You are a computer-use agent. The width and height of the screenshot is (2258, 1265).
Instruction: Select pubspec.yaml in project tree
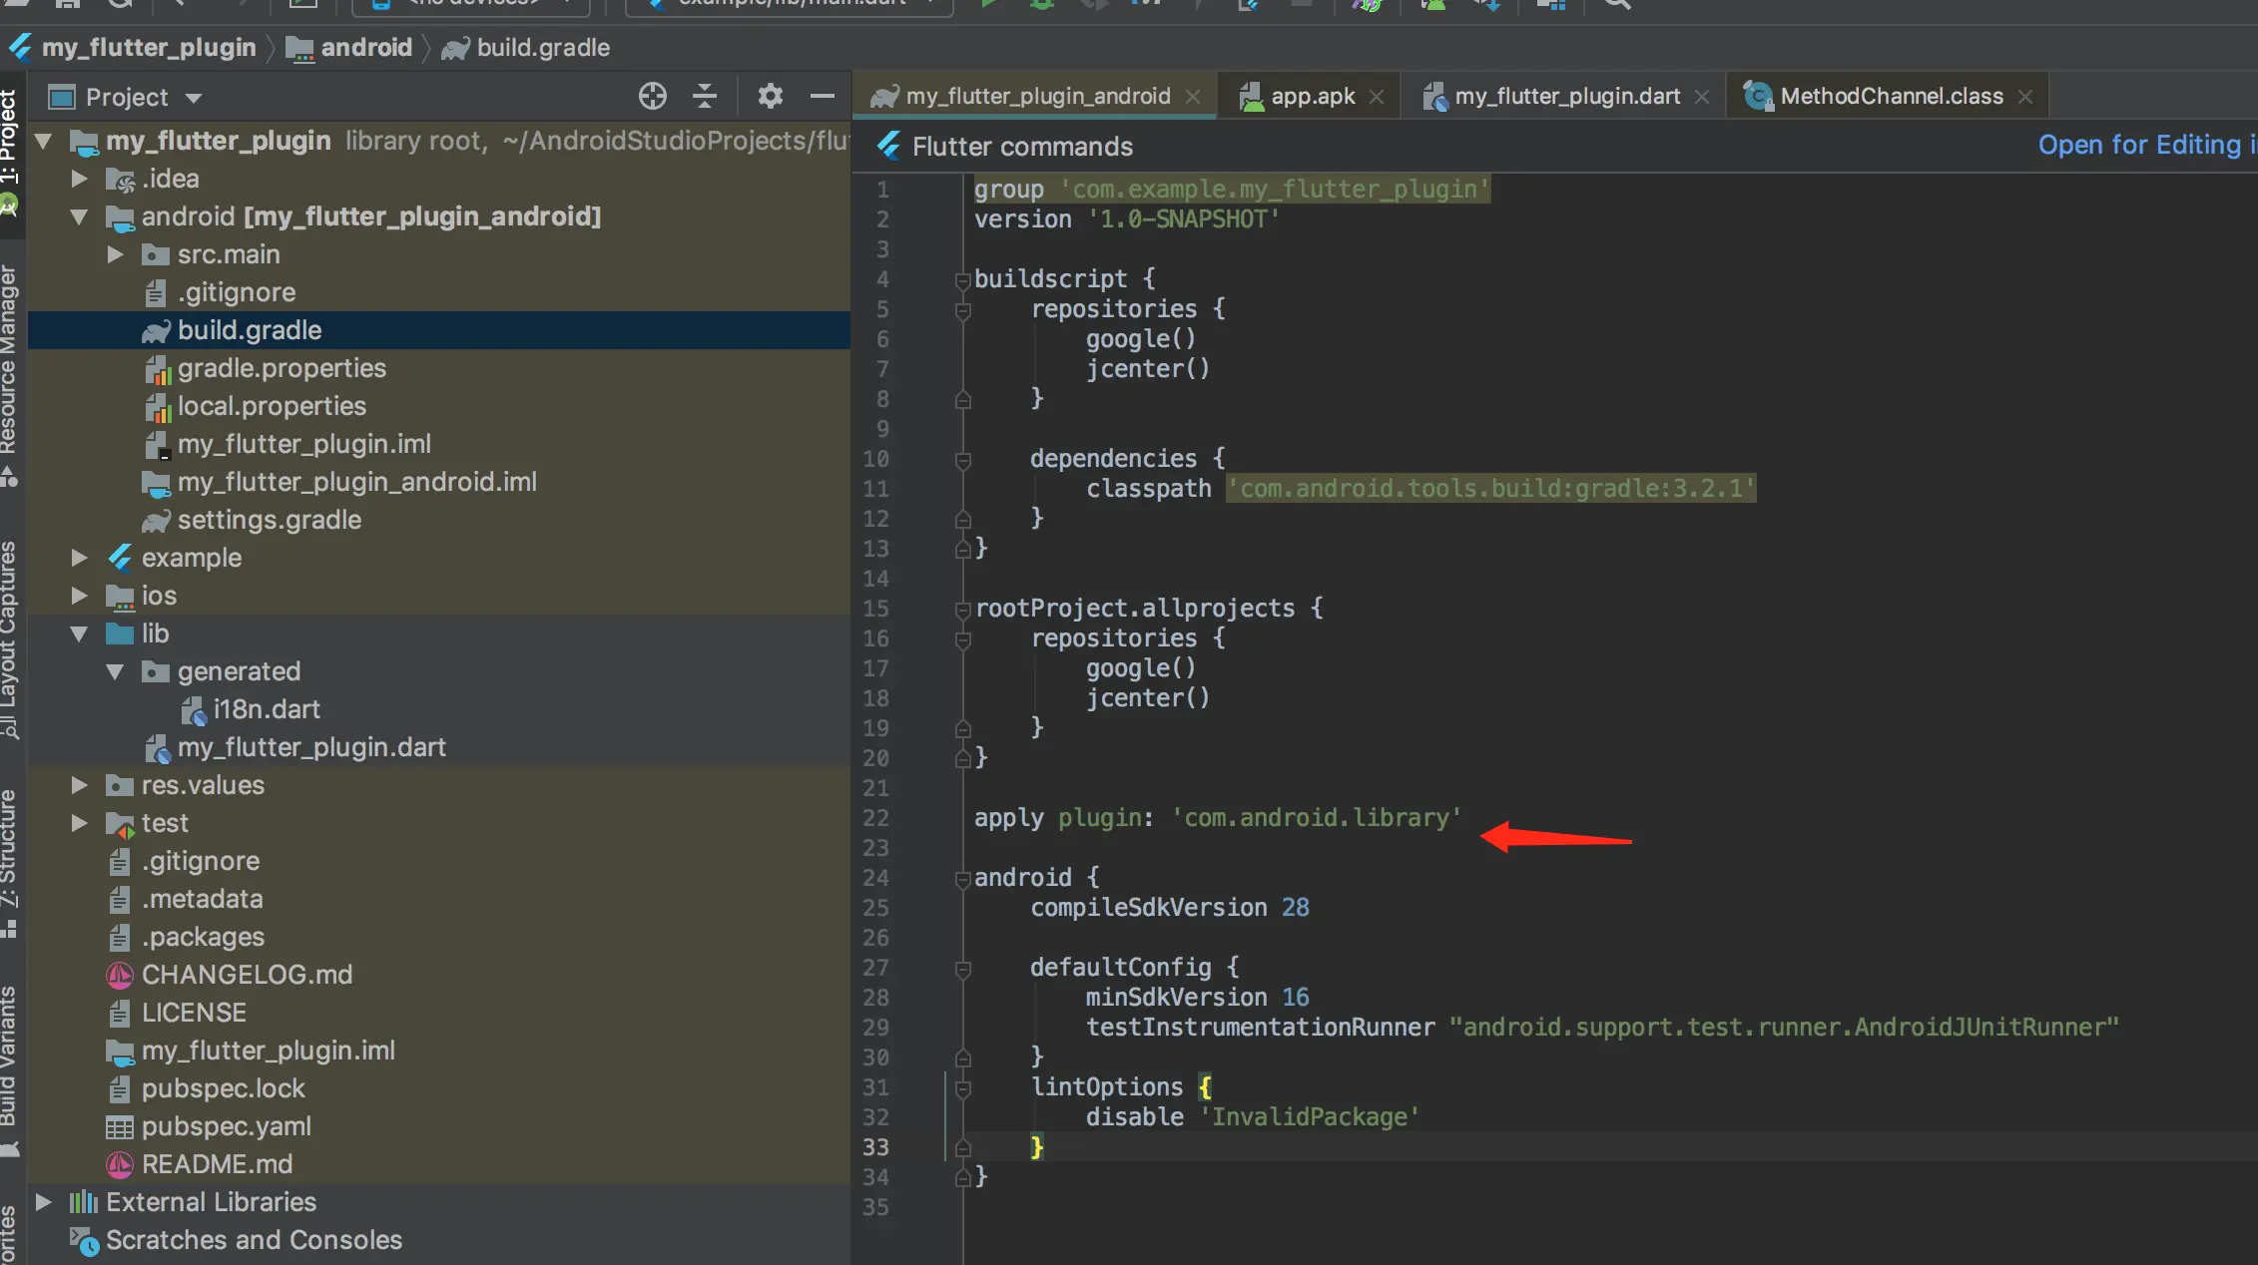(x=226, y=1126)
